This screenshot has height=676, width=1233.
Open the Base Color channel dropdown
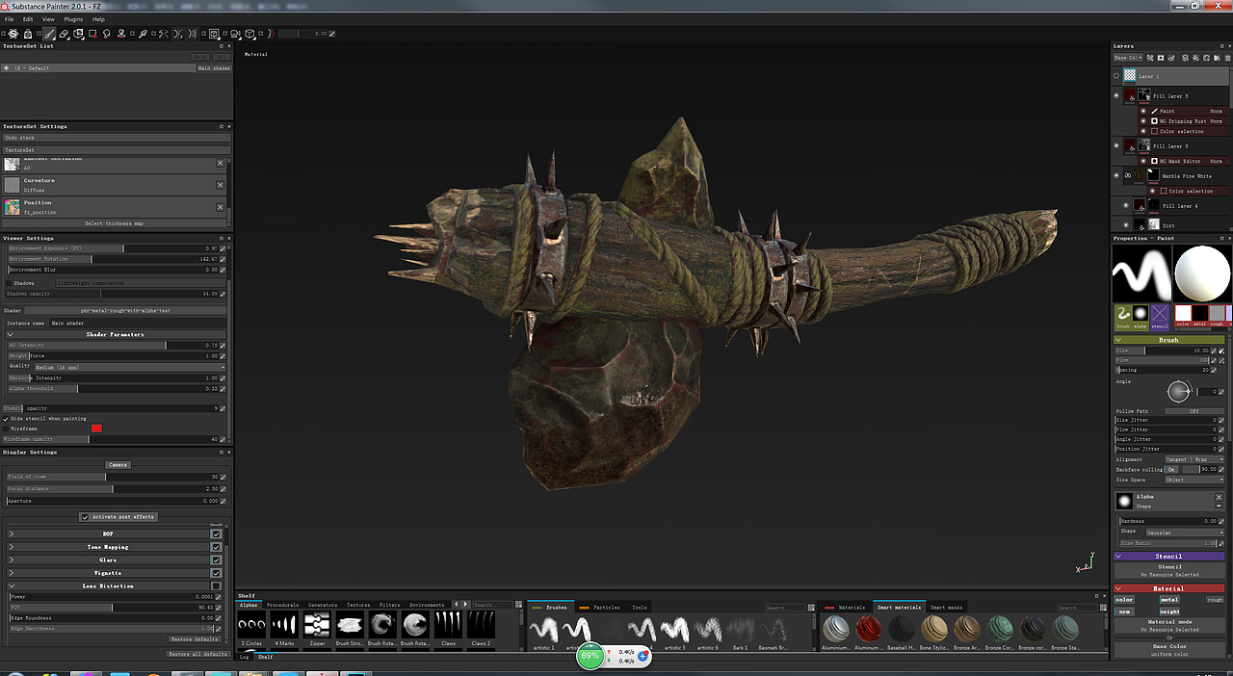[1128, 58]
